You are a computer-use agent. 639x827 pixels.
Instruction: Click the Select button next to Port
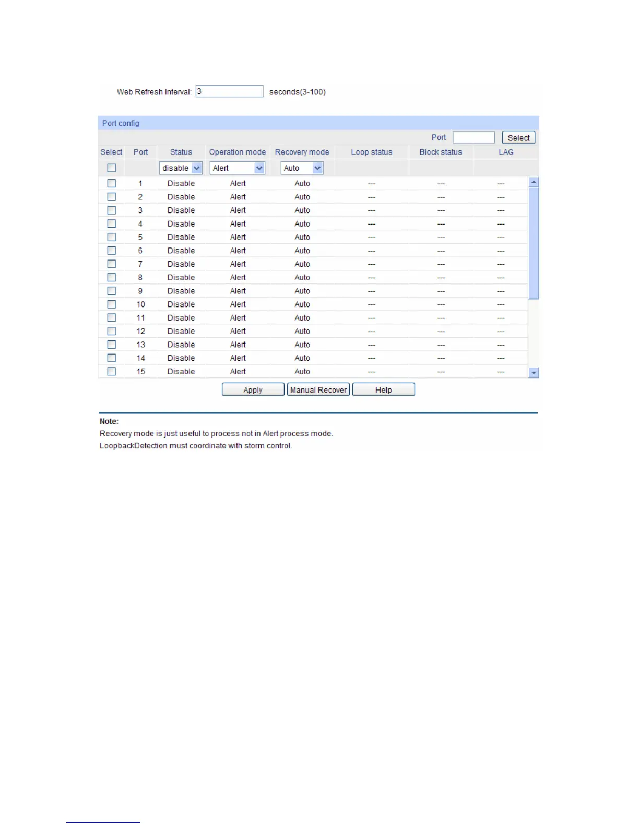pos(518,137)
